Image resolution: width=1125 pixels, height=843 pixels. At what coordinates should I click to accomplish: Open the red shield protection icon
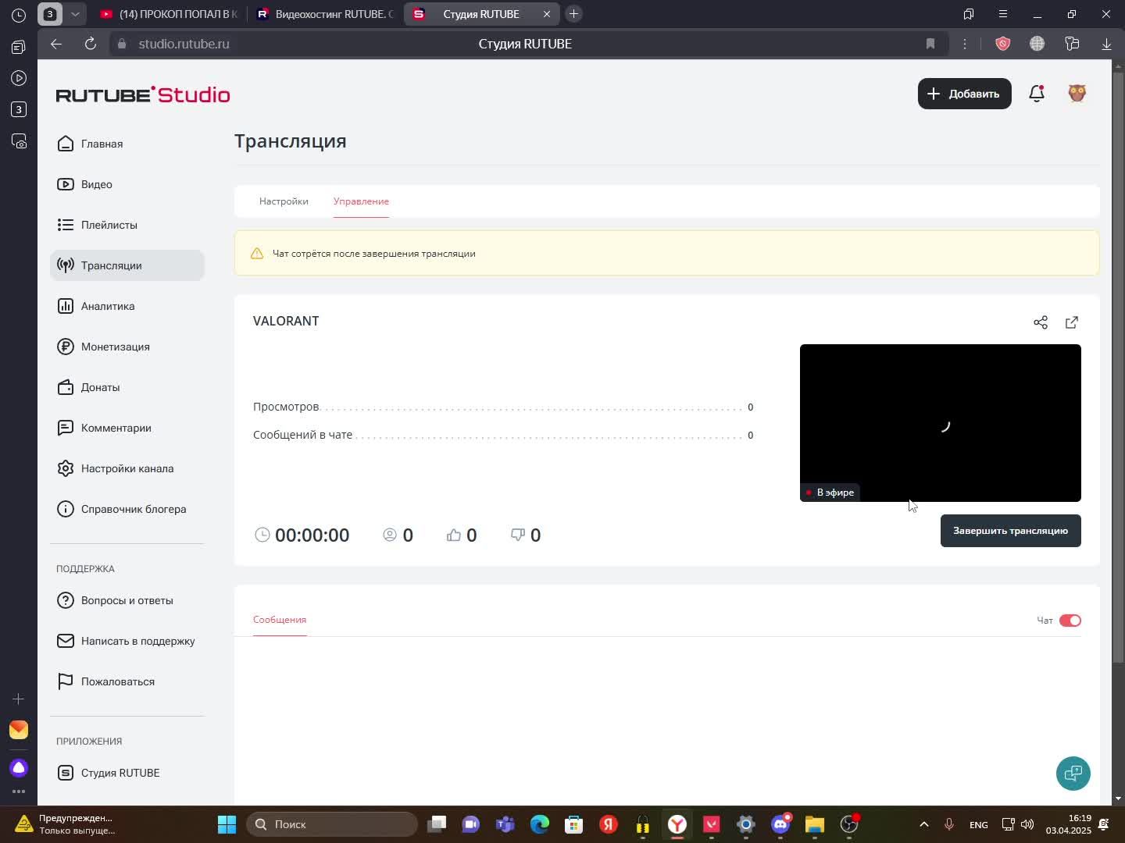click(1002, 44)
